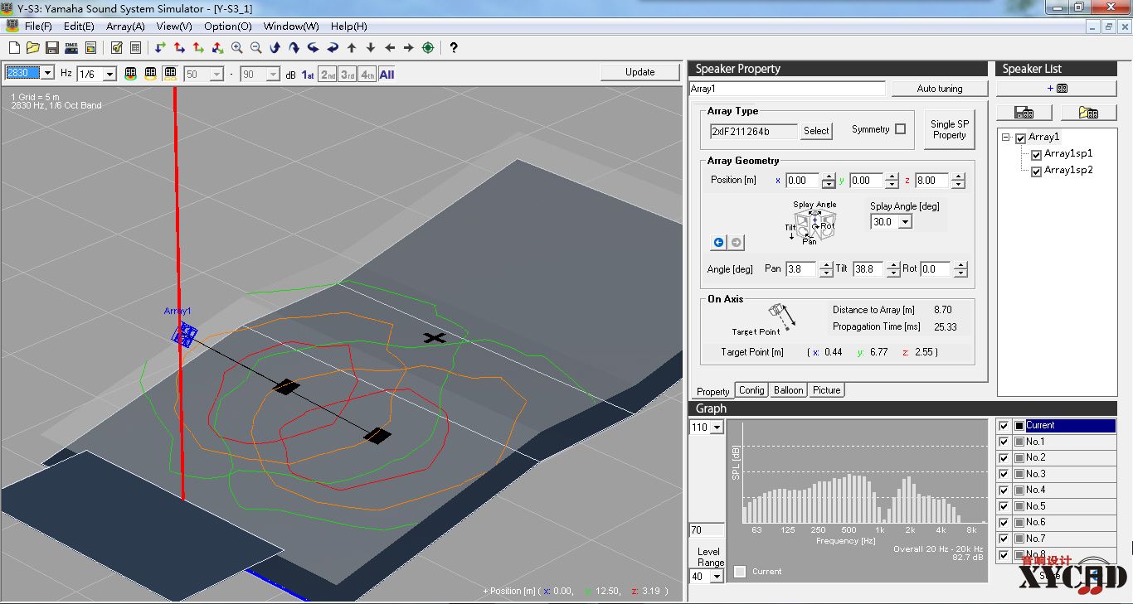The image size is (1133, 604).
Task: Zoom out of the venue view
Action: point(256,48)
